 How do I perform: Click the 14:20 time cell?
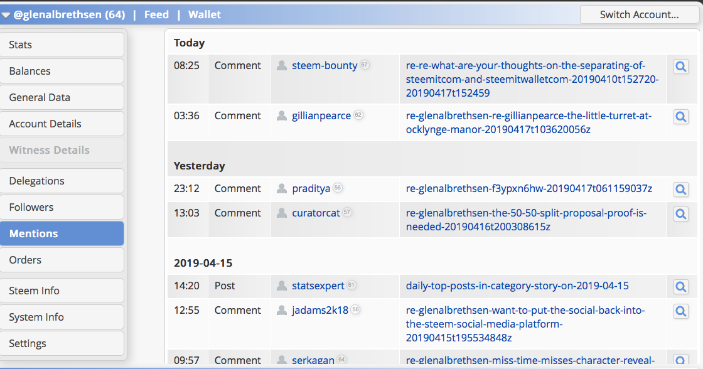coord(186,286)
